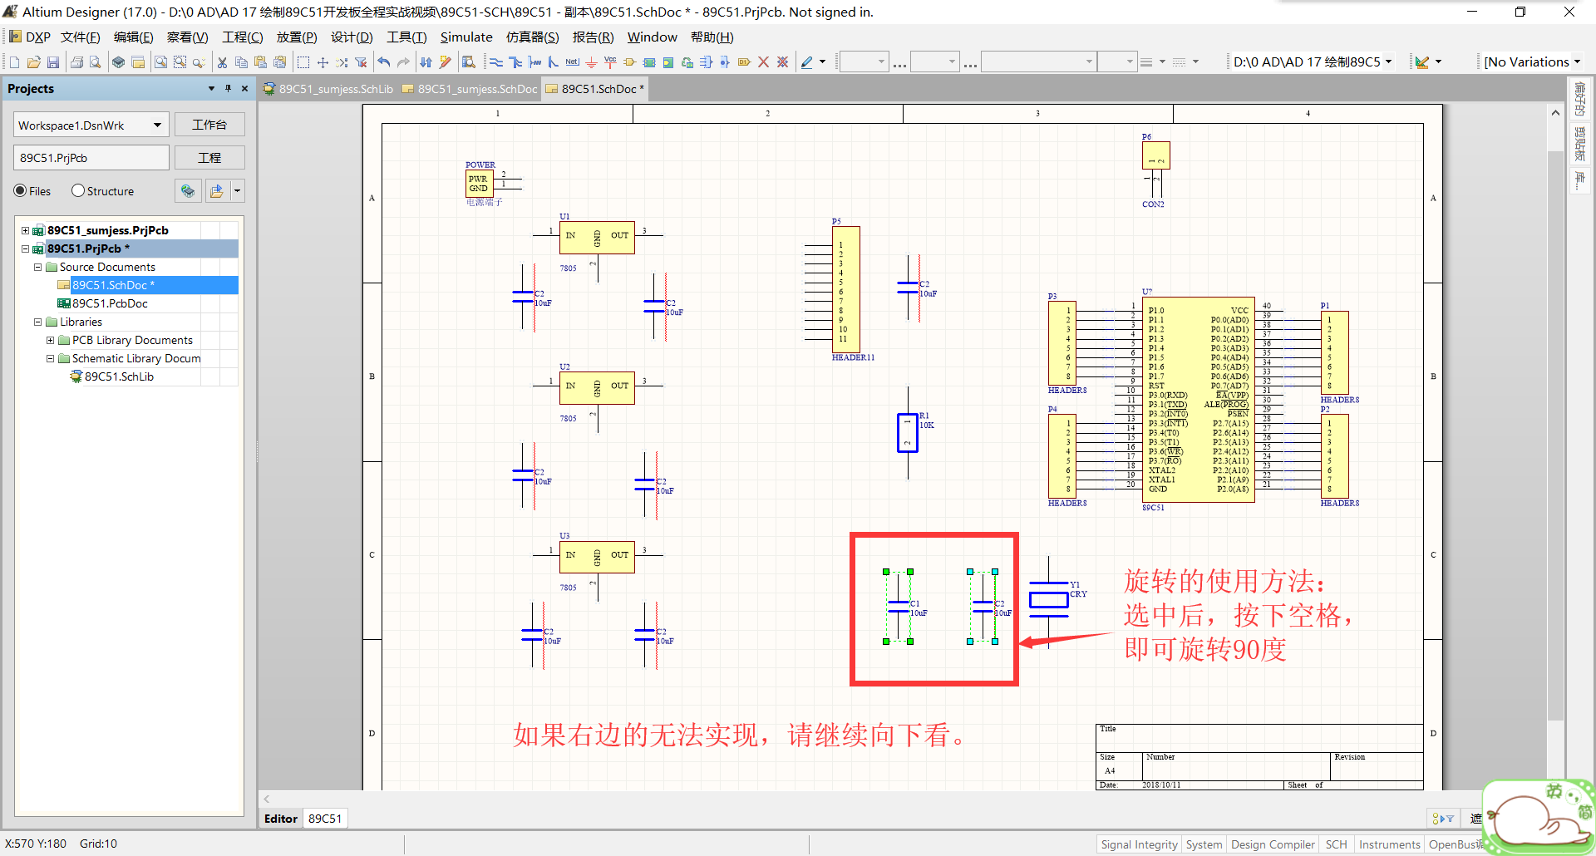
Task: Open the DXP menu
Action: coord(30,37)
